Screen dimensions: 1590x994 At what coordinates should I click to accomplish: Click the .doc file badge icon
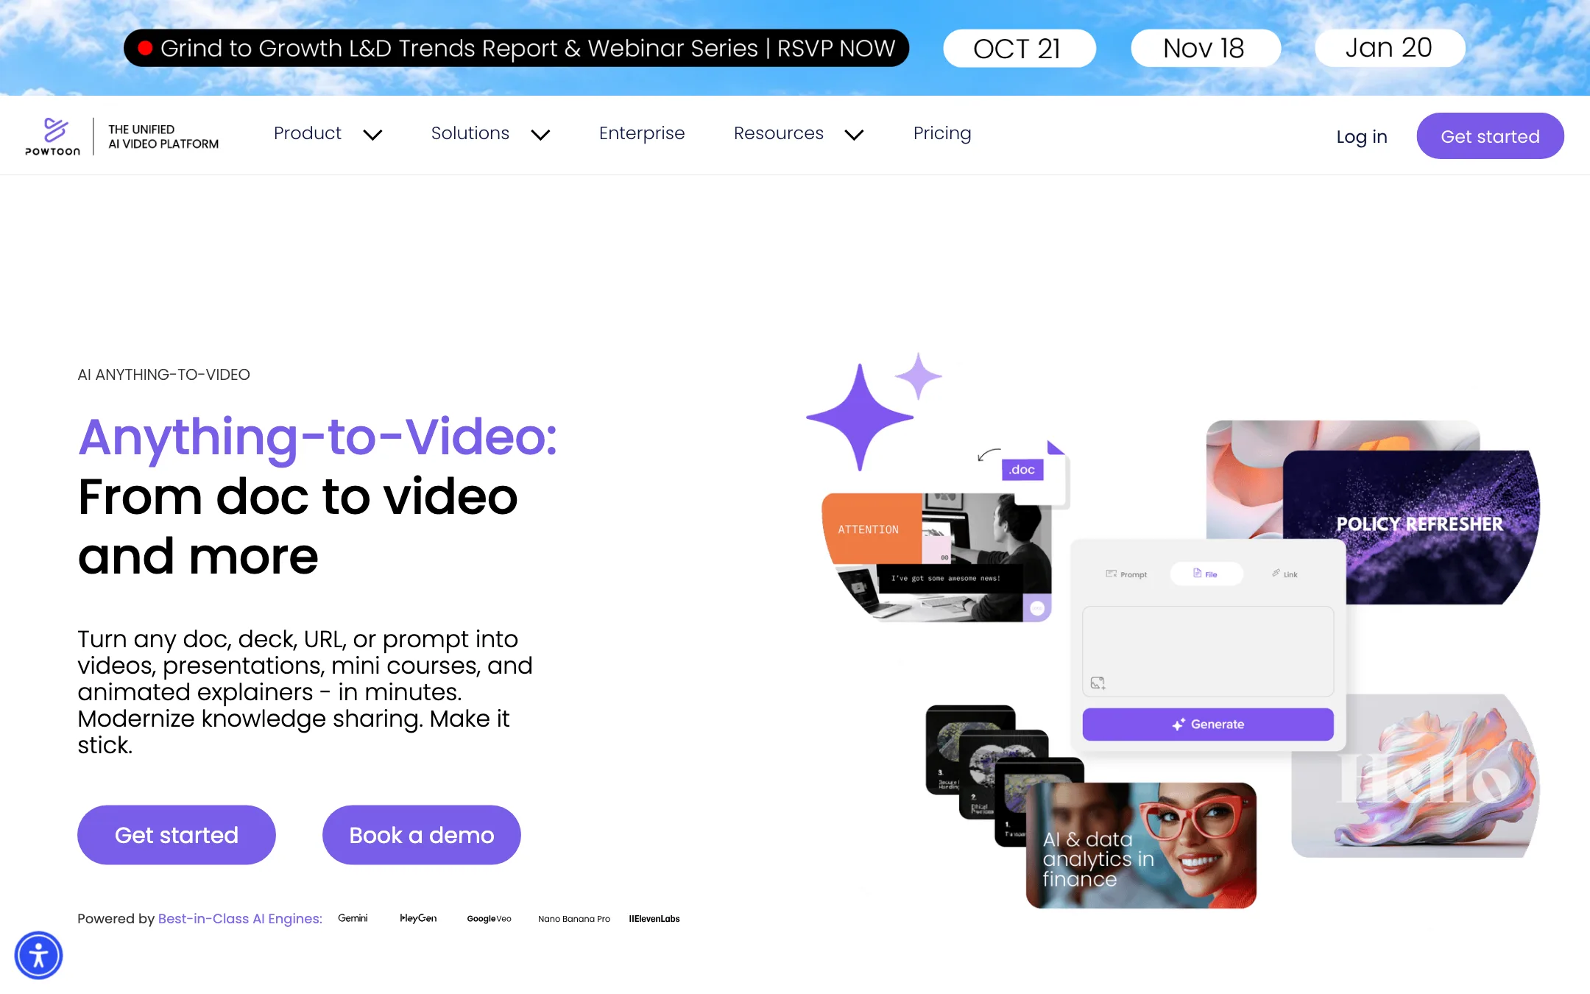(1022, 470)
